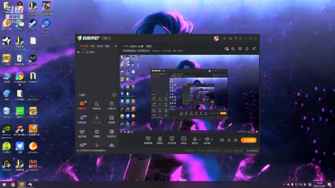Screen dimensions: 335x188
Task: Open the taskbar clock and date
Action: click(x=319, y=184)
